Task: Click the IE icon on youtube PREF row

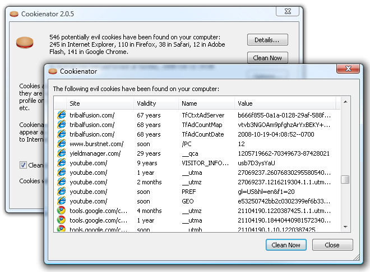Action: (62, 191)
